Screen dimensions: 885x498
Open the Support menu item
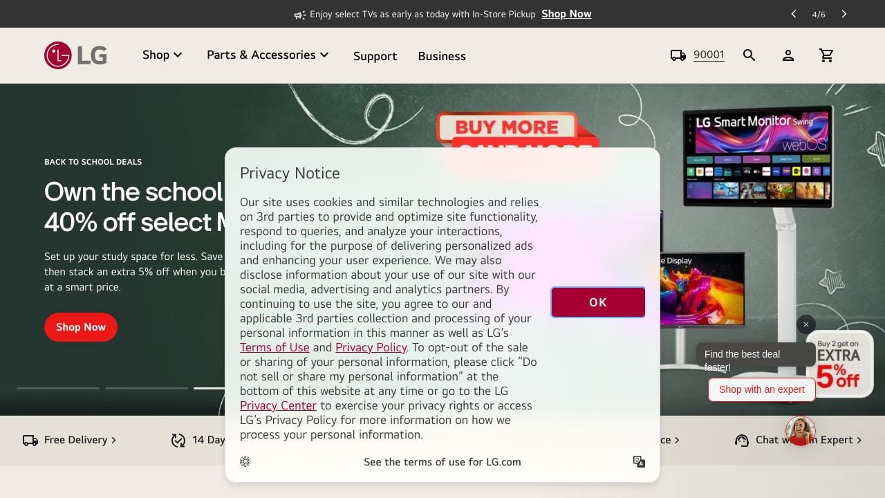tap(375, 56)
